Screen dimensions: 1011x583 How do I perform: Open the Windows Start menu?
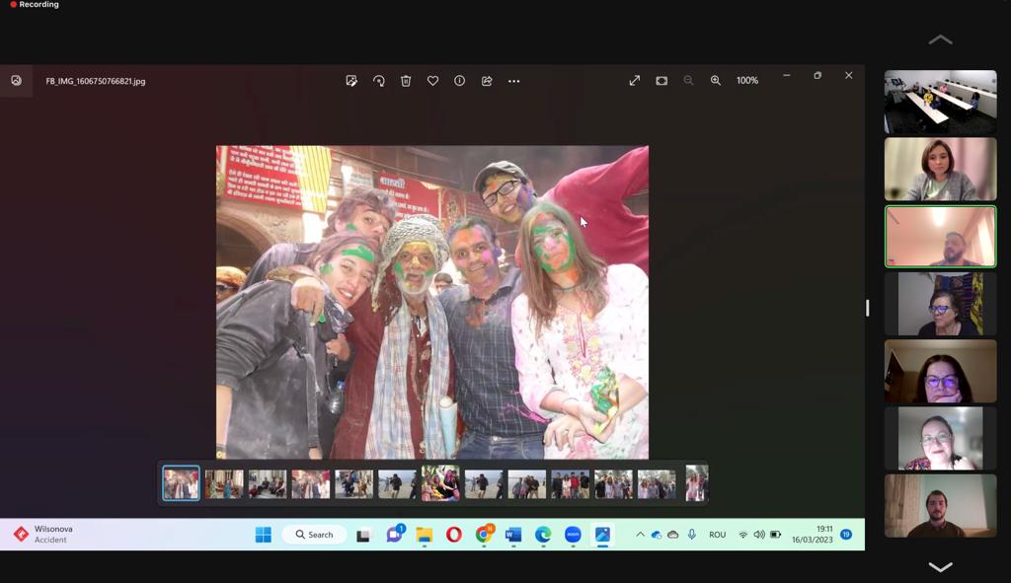[263, 535]
